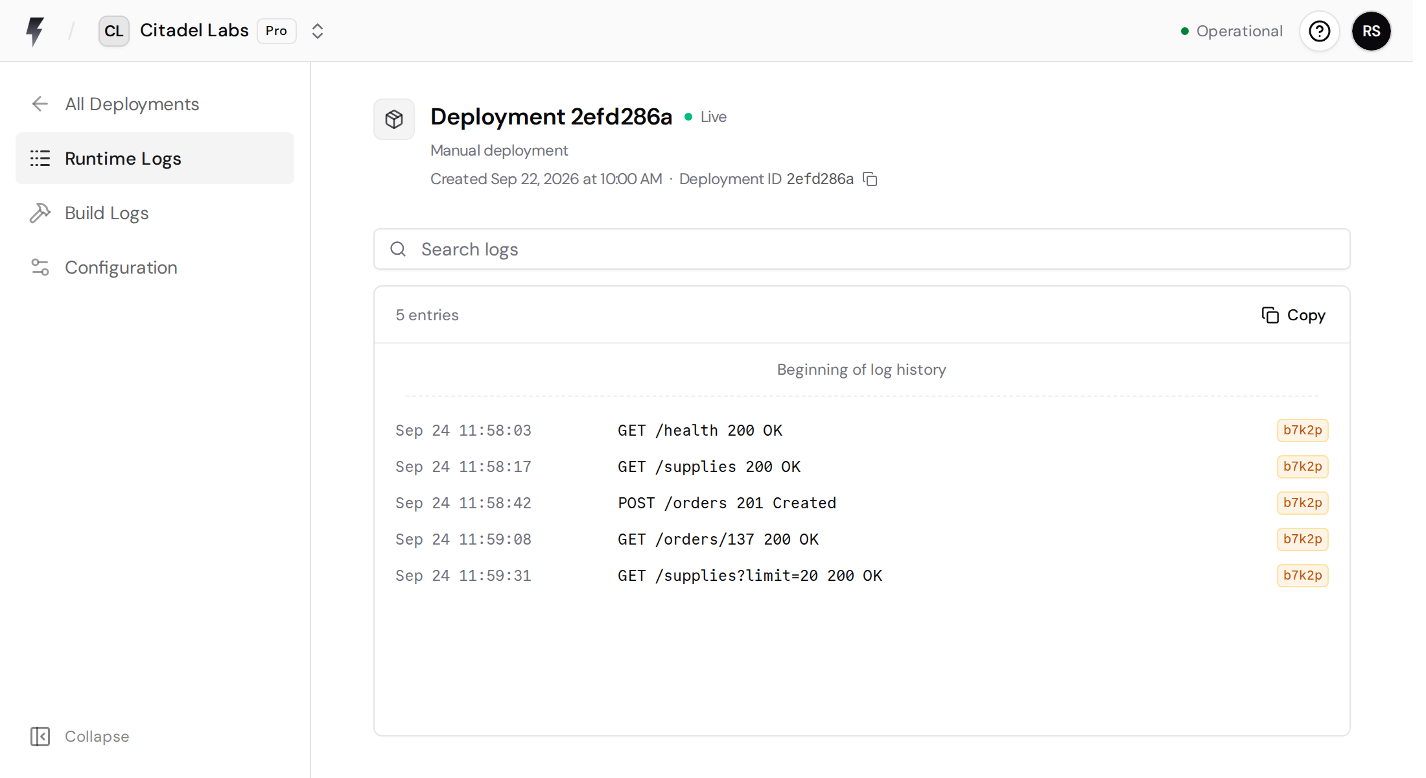The height and width of the screenshot is (778, 1426).
Task: Focus the Search logs field
Action: pyautogui.click(x=861, y=249)
